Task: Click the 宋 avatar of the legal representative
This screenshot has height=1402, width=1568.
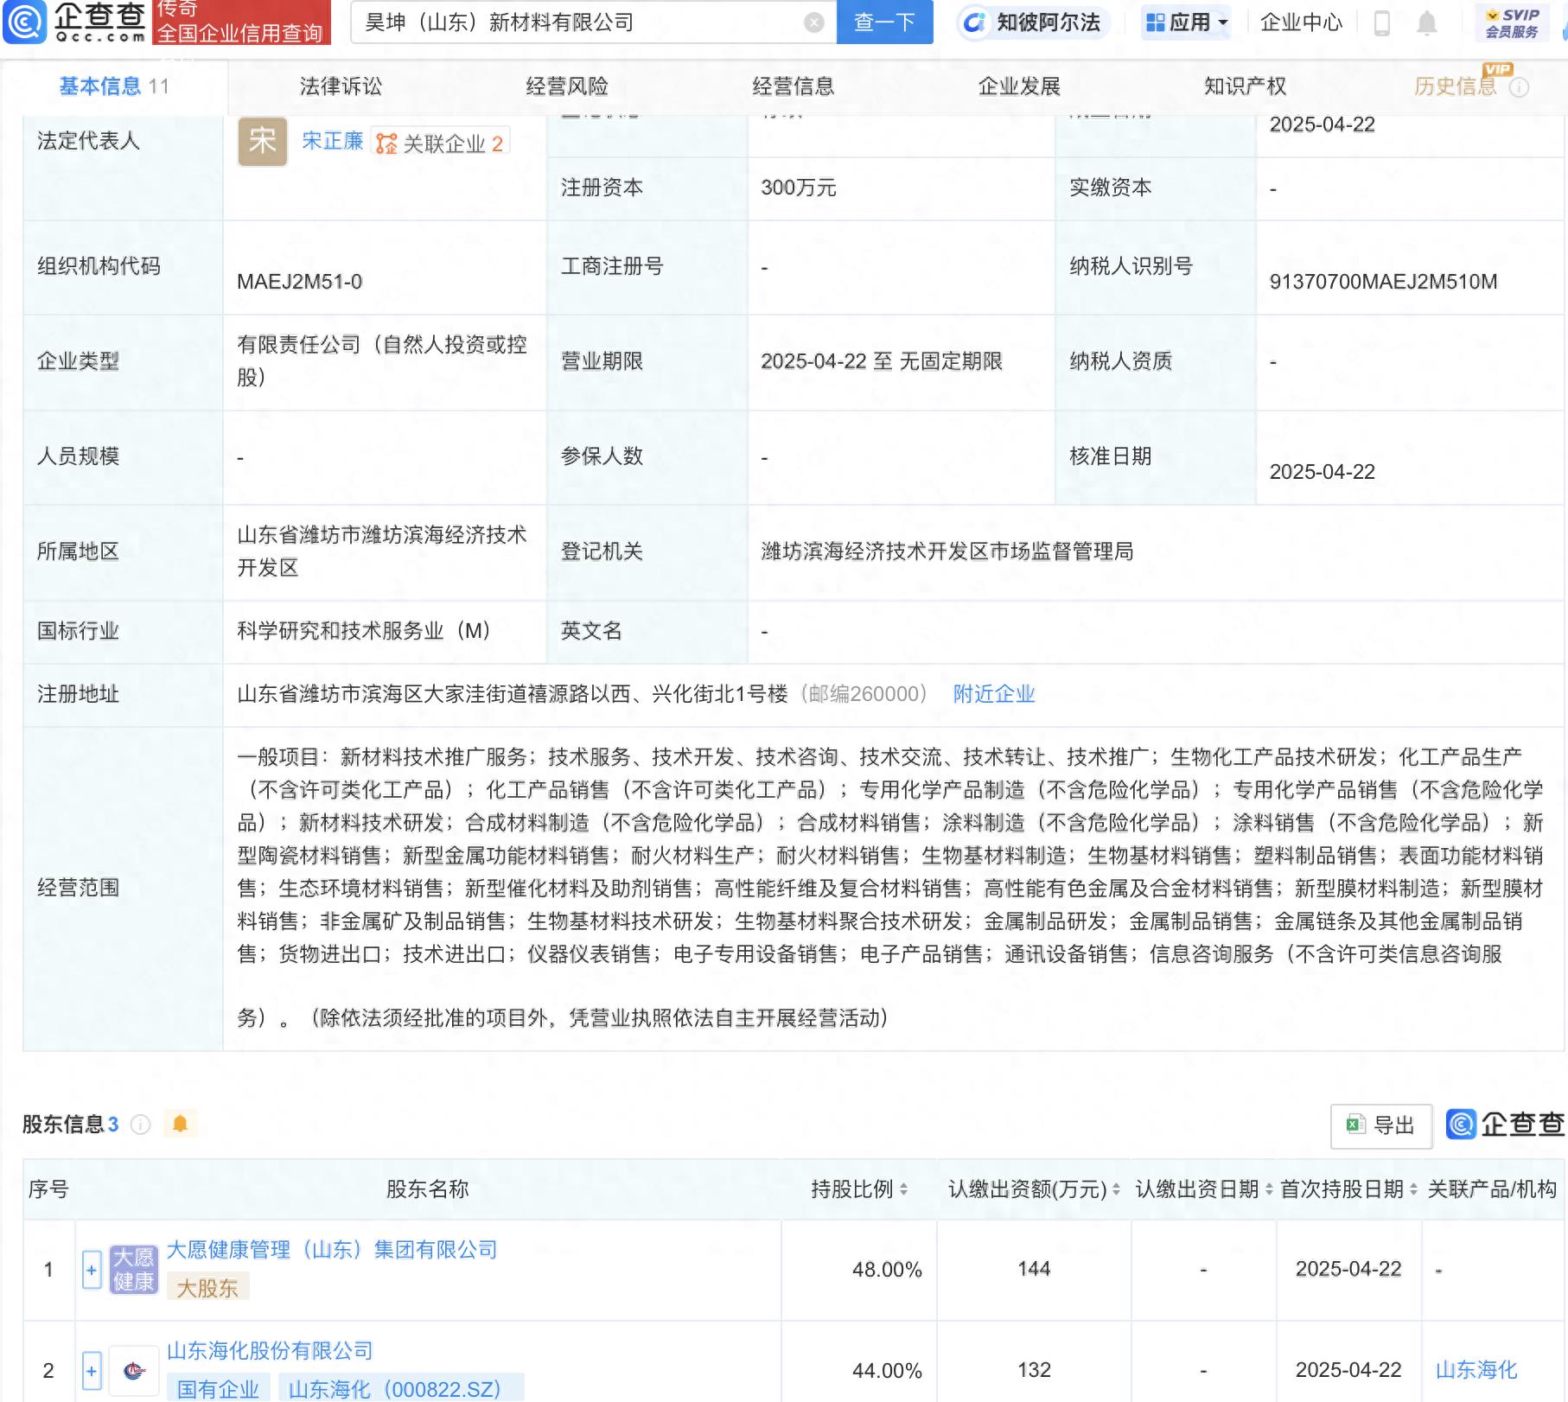Action: tap(262, 141)
